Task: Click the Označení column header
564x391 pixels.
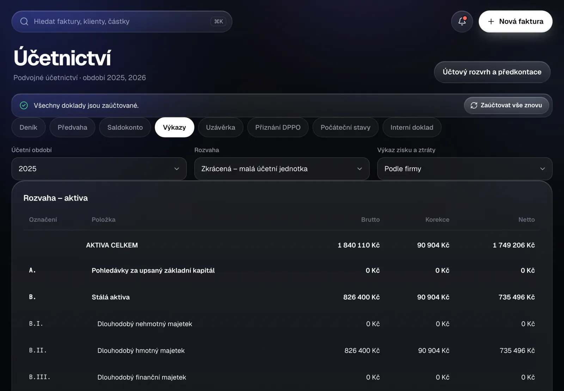Action: pyautogui.click(x=43, y=220)
